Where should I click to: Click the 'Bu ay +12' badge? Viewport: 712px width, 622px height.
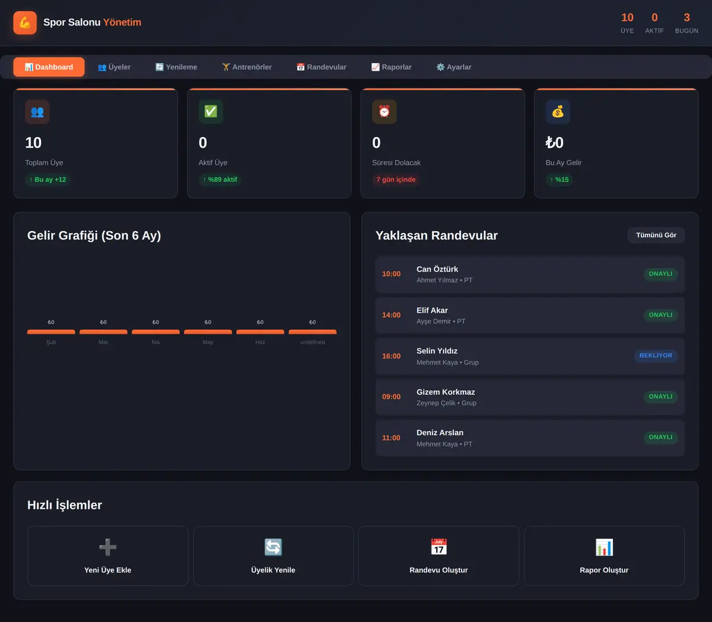[48, 180]
